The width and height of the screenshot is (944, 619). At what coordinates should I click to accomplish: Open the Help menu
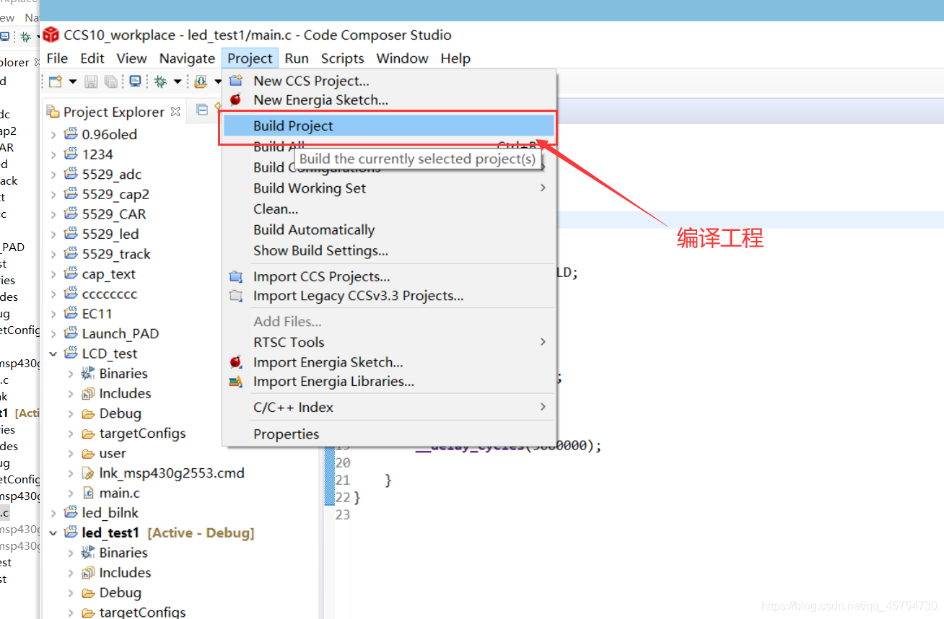pos(455,58)
